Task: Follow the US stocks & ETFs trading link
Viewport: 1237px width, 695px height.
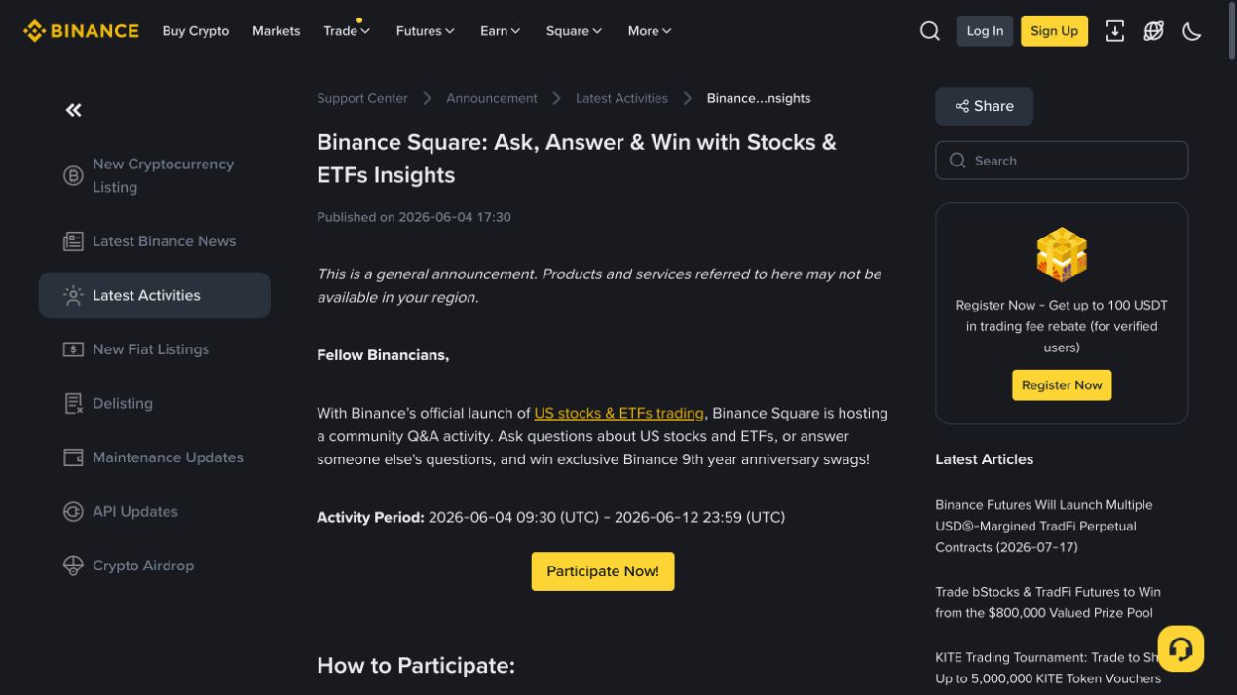Action: click(x=618, y=413)
